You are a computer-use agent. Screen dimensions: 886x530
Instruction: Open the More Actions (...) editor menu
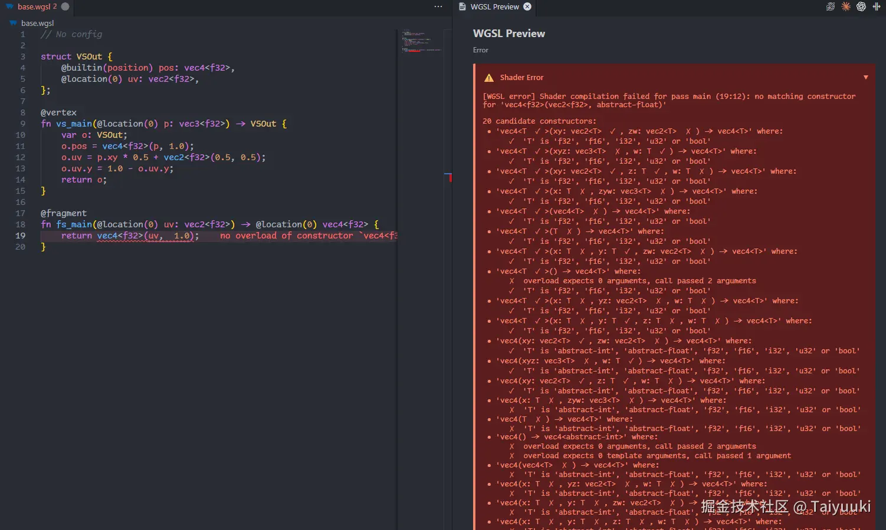click(x=438, y=6)
